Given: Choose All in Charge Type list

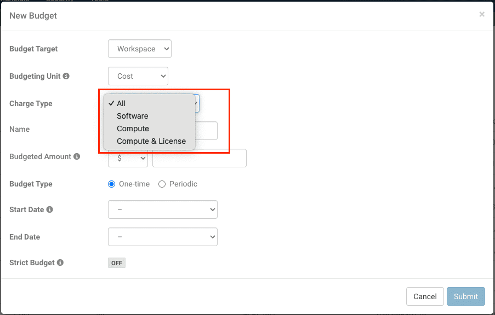Looking at the screenshot, I should pos(121,103).
